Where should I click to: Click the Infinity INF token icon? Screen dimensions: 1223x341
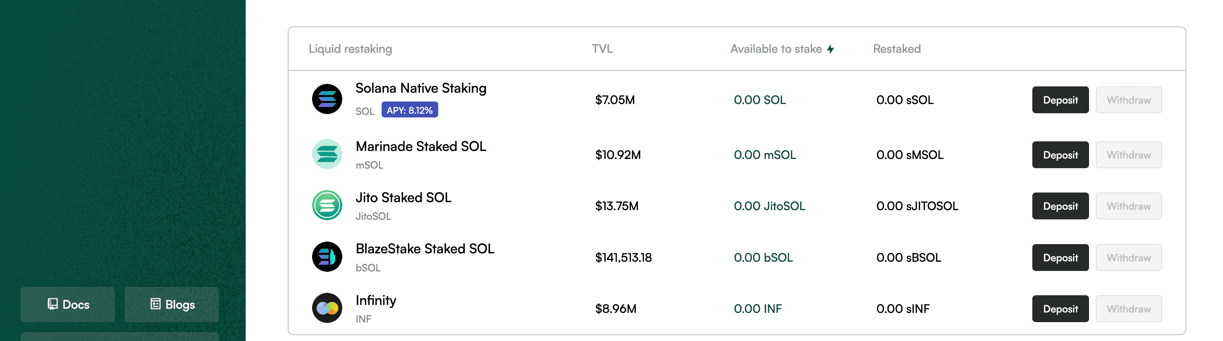tap(327, 308)
